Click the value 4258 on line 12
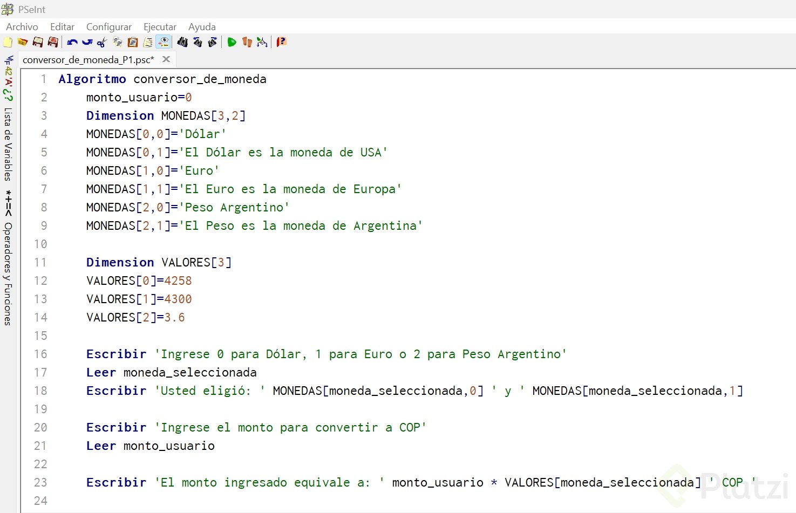This screenshot has width=796, height=513. point(178,281)
